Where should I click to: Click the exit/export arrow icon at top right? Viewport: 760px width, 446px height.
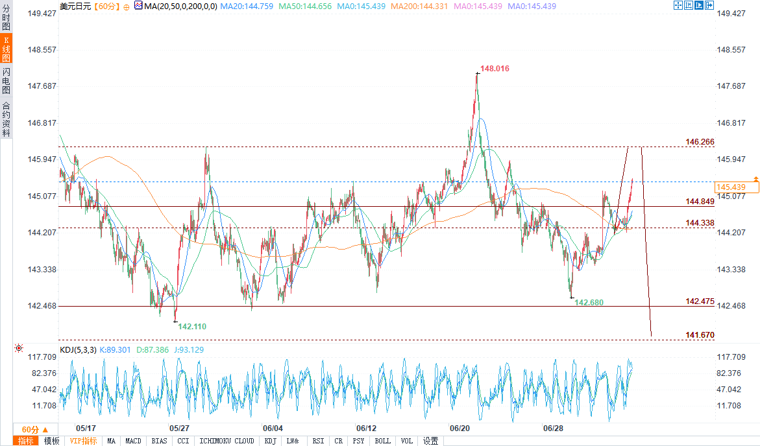coord(709,5)
